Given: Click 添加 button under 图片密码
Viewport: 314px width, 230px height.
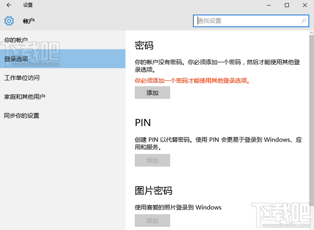Looking at the screenshot, I should pyautogui.click(x=153, y=221).
